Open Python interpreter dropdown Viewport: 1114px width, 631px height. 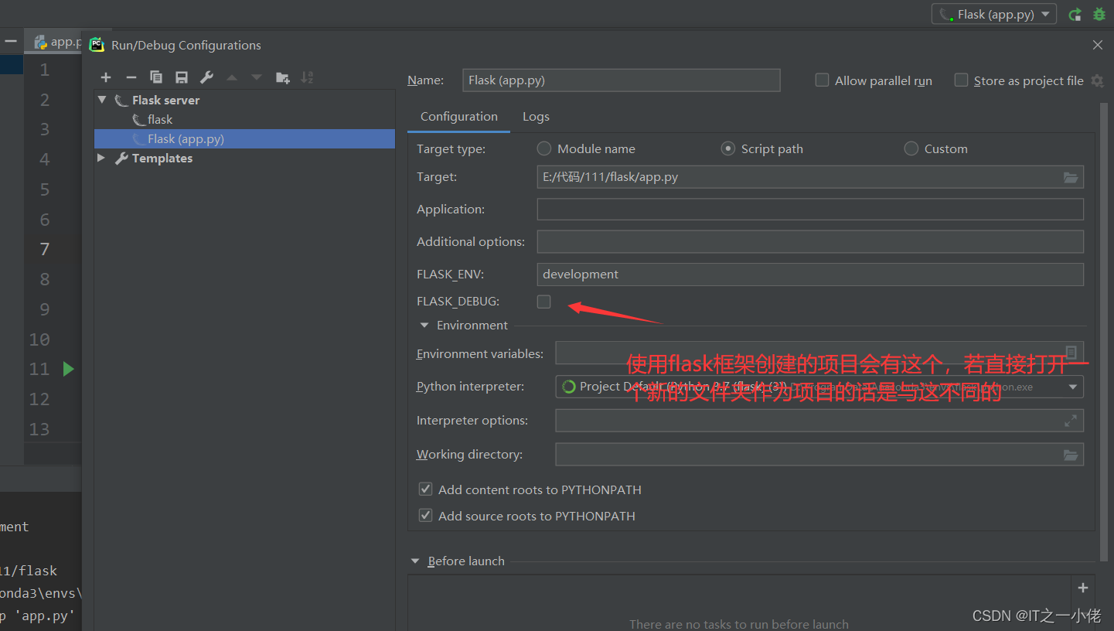point(1073,387)
